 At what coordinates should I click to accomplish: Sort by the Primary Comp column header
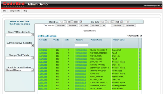119,40
